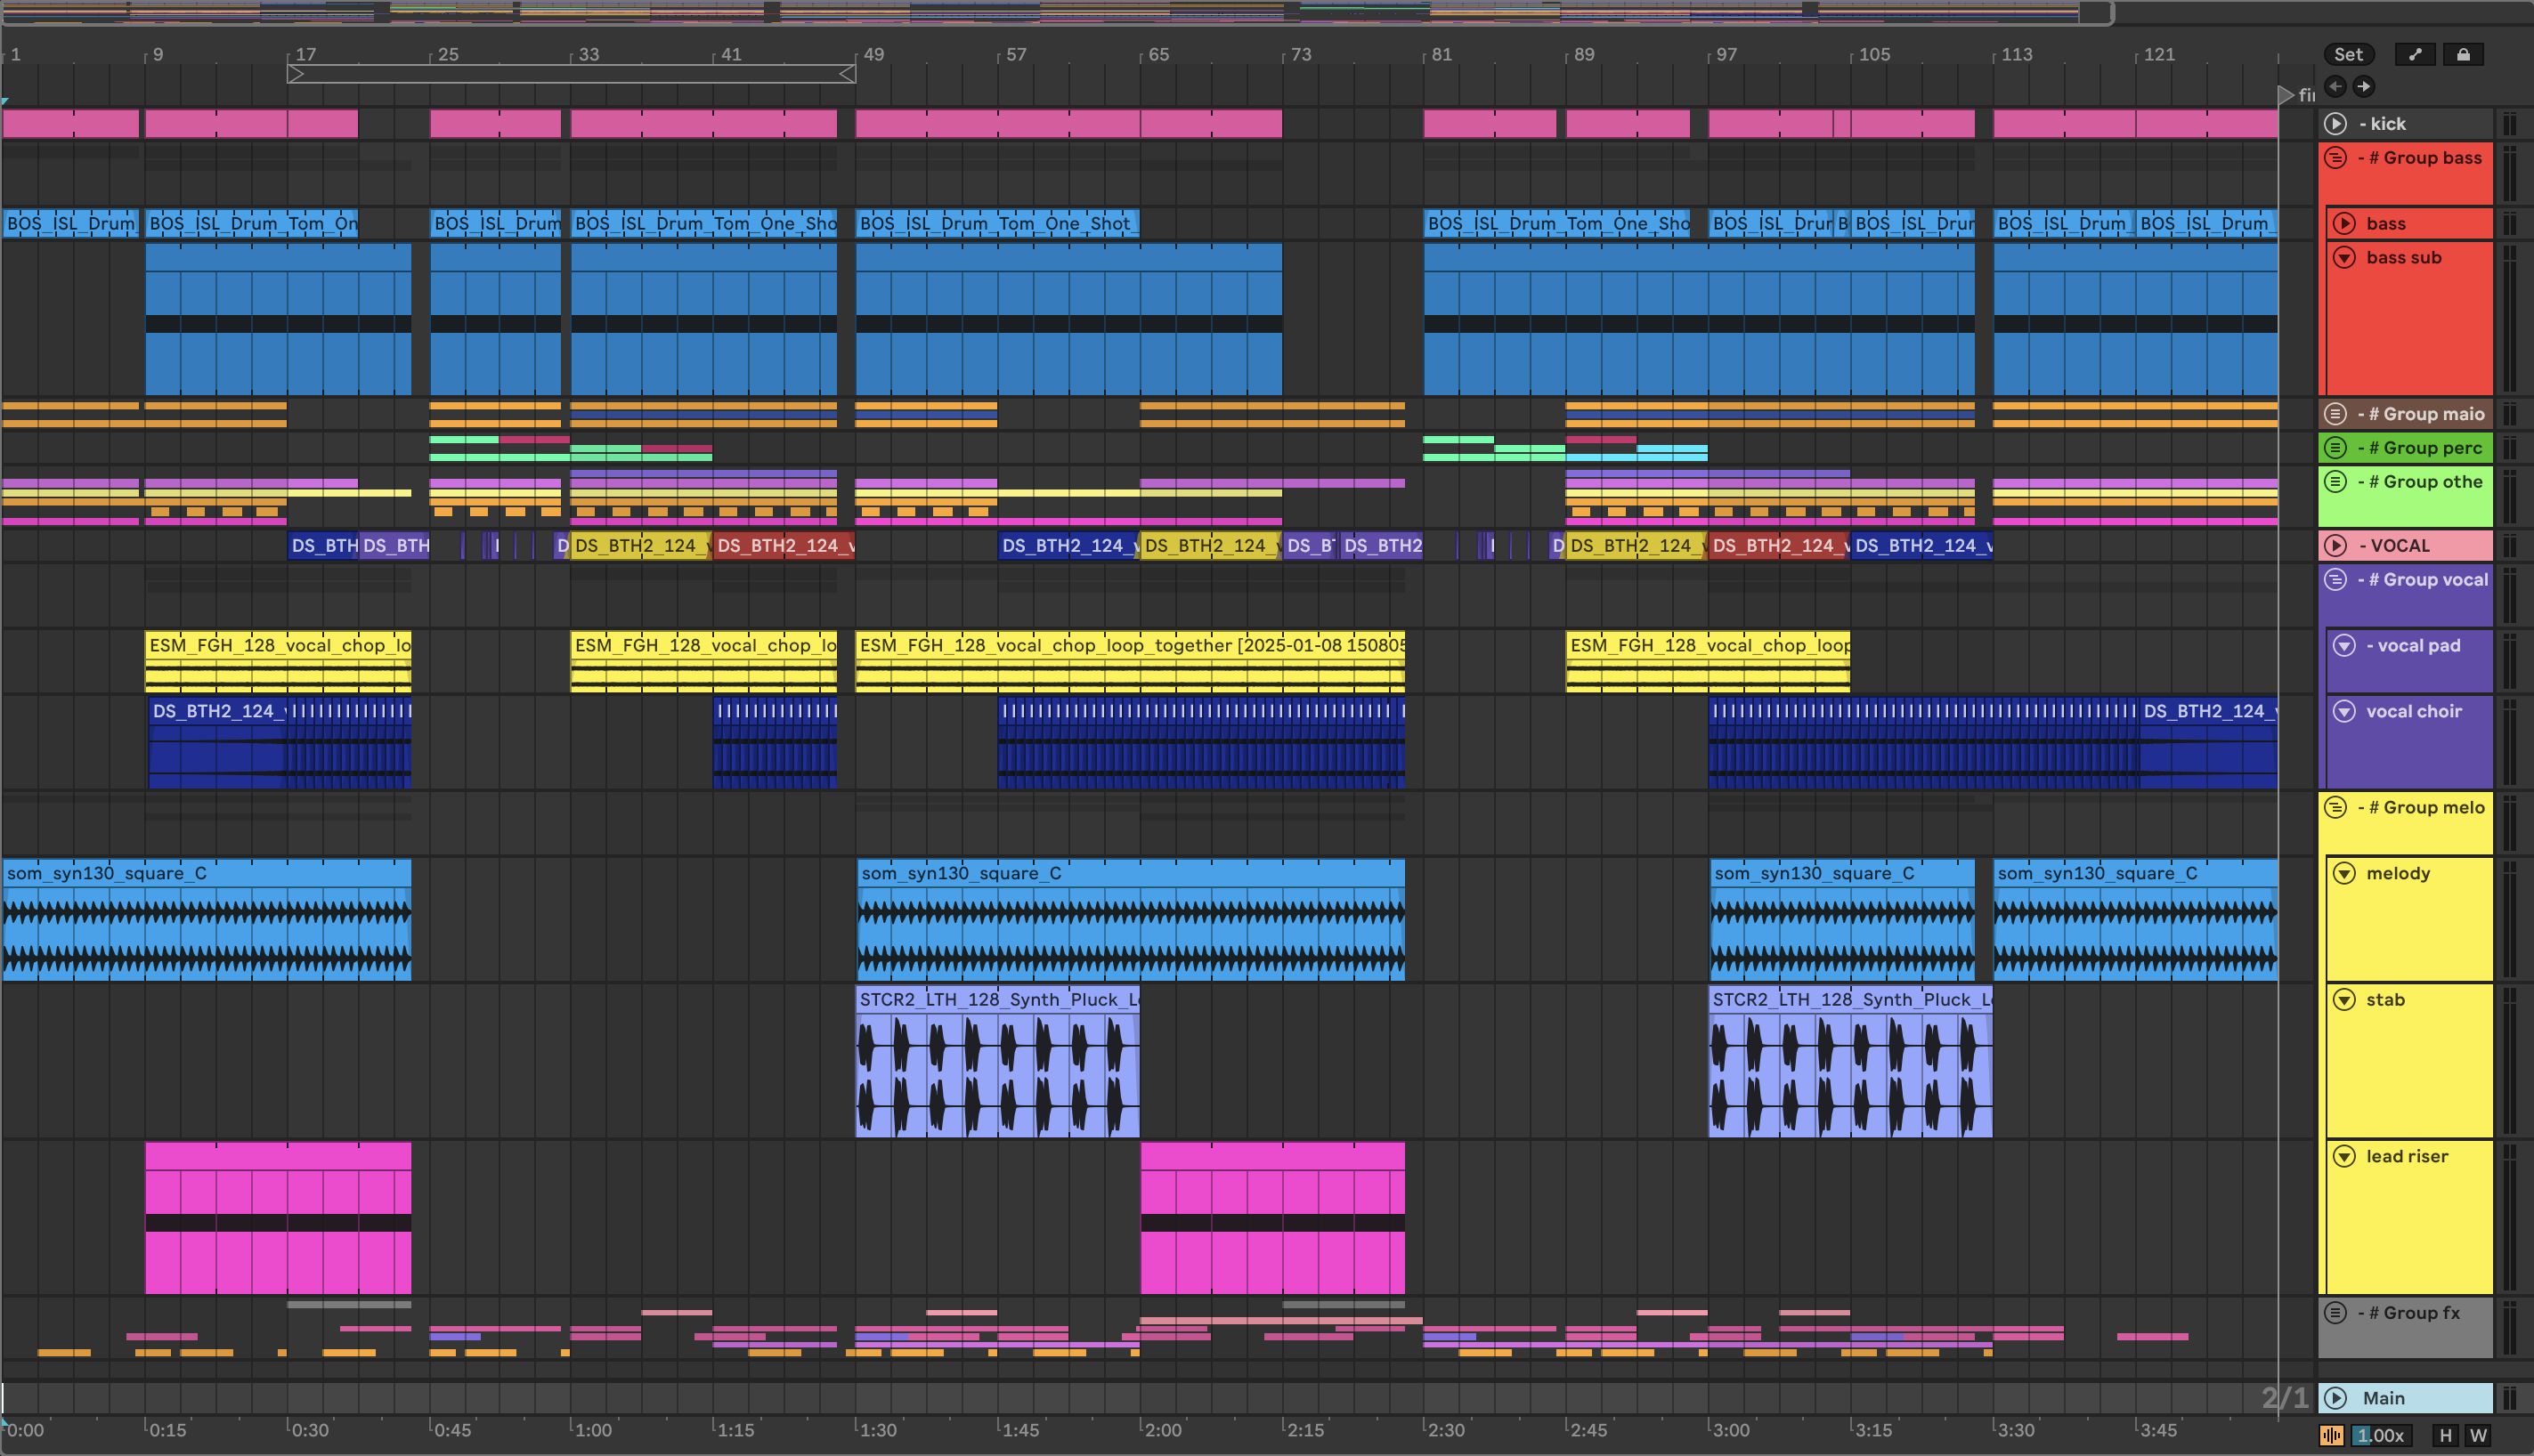Select the second STCR2_LTH_128_Synth_Pluck clip
The image size is (2534, 1456).
[x=1851, y=1062]
